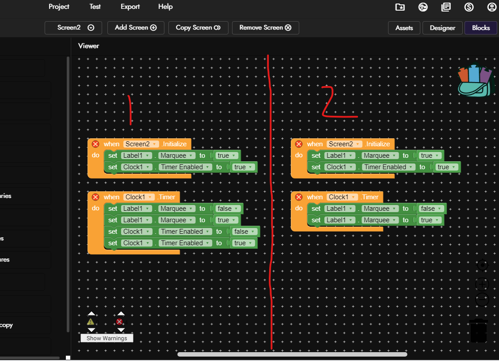Image resolution: width=499 pixels, height=361 pixels.
Task: Open the Export menu
Action: click(x=130, y=7)
